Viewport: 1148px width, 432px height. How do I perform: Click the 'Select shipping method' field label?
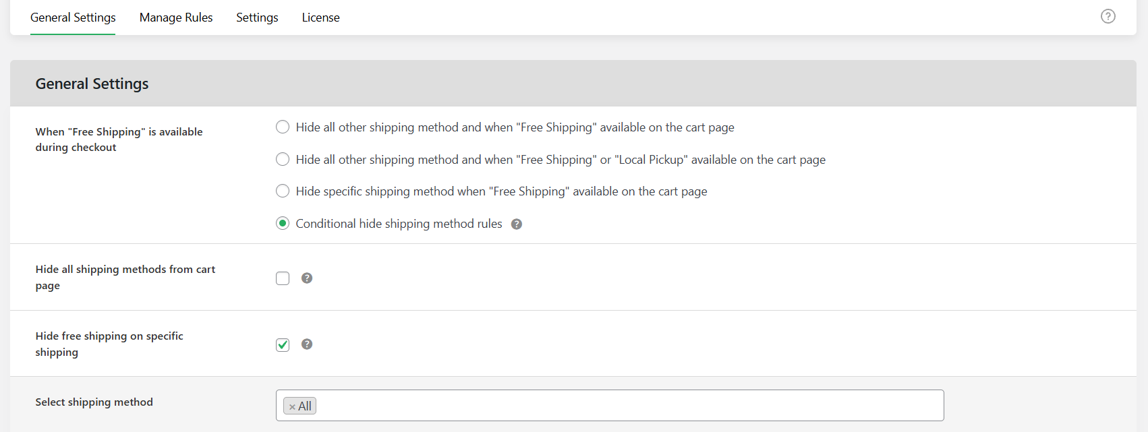point(94,402)
